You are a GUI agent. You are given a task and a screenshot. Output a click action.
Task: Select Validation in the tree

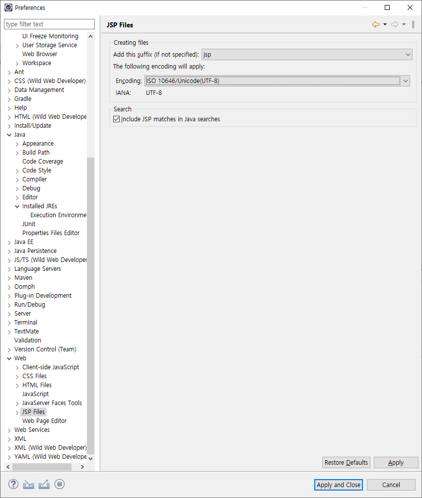tap(28, 340)
